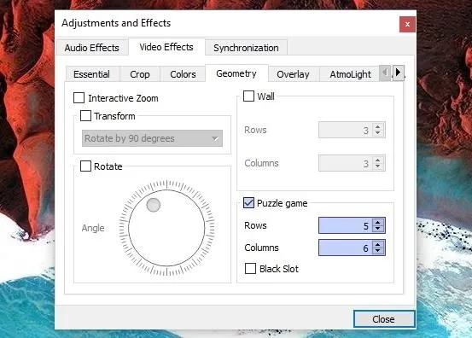
Task: Increase Wall Rows with up arrow
Action: coord(378,126)
